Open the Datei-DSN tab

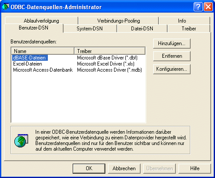[142, 29]
